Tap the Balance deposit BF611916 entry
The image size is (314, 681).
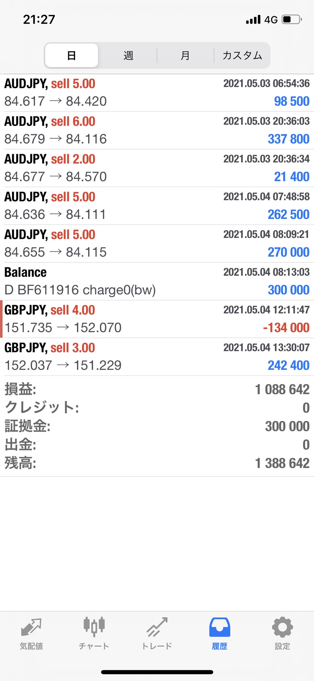157,281
